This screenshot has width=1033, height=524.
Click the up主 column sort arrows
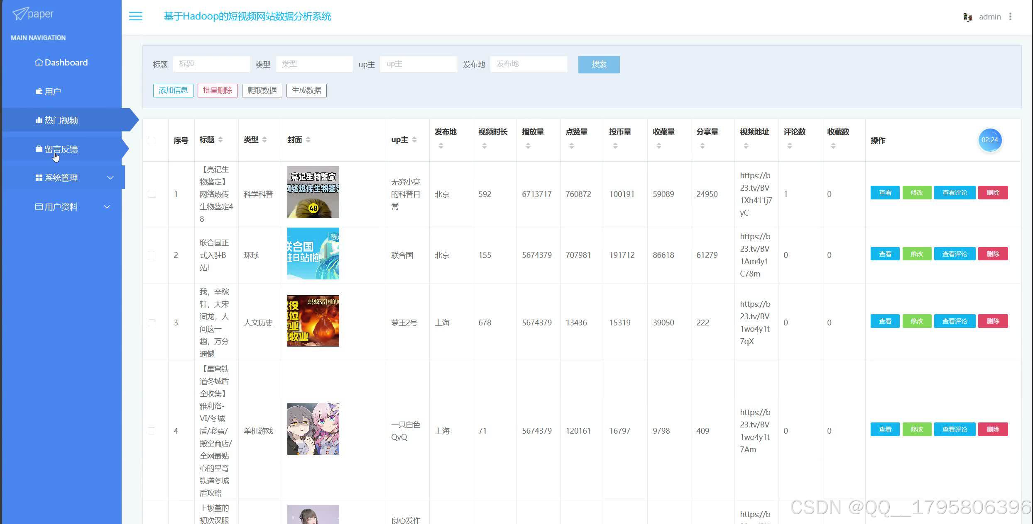click(x=414, y=140)
